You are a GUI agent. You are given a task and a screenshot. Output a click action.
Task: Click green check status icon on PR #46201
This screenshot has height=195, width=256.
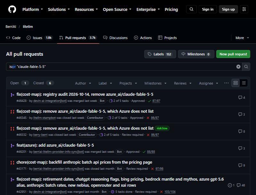(144, 152)
